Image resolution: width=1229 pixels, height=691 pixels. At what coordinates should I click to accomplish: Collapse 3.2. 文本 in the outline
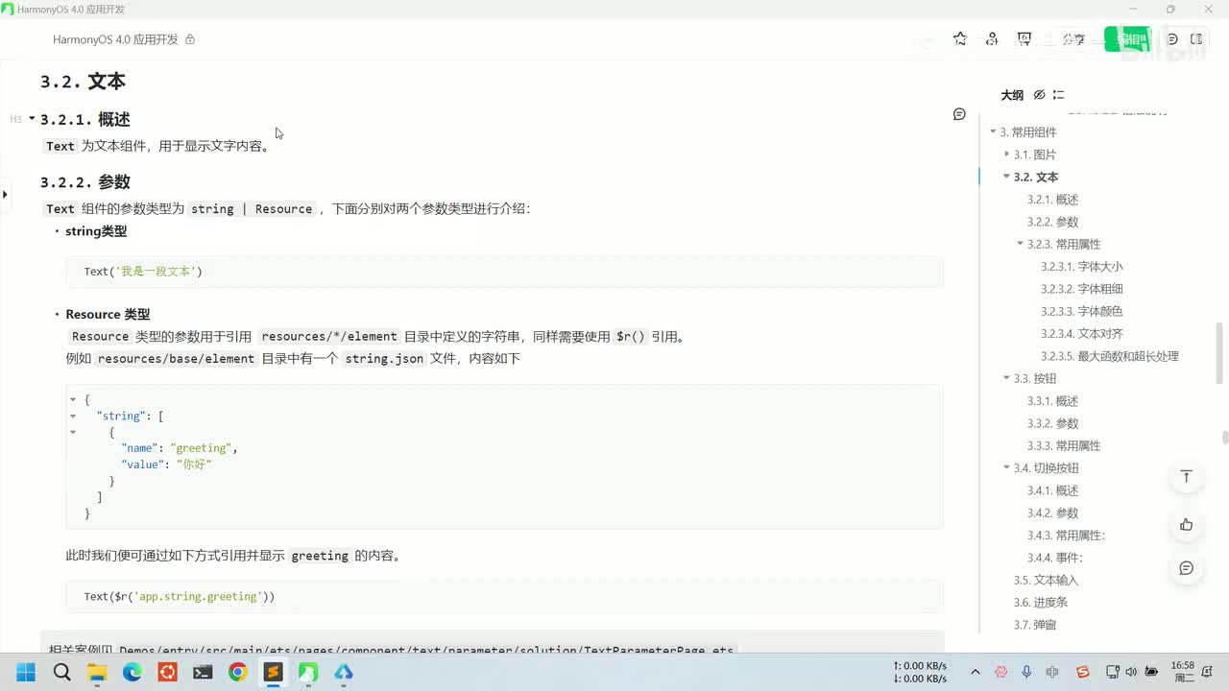click(x=1007, y=177)
